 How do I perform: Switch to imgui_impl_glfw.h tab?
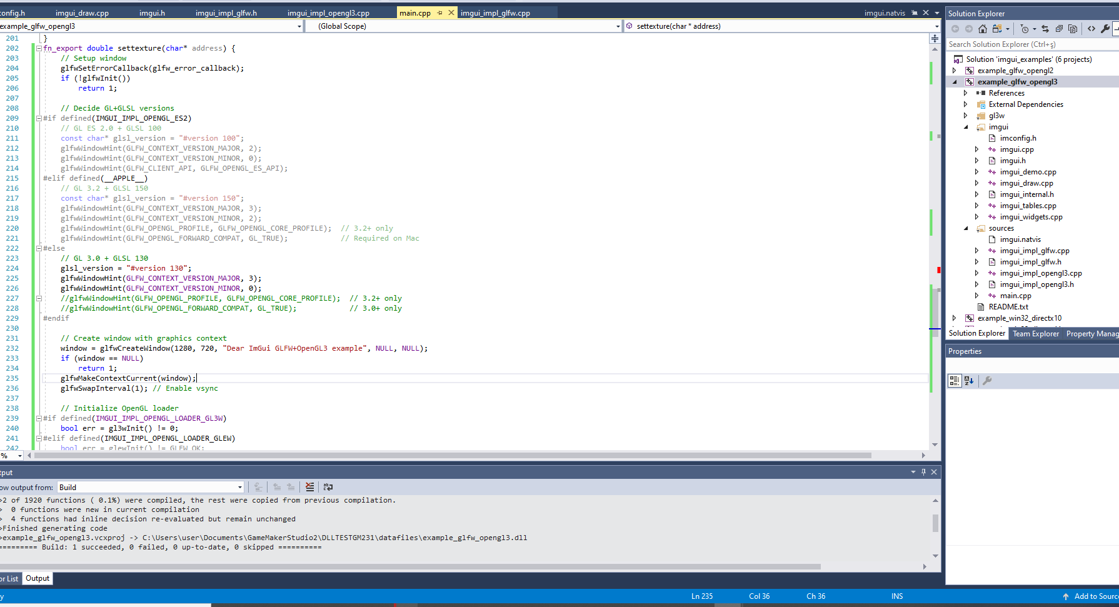(226, 13)
